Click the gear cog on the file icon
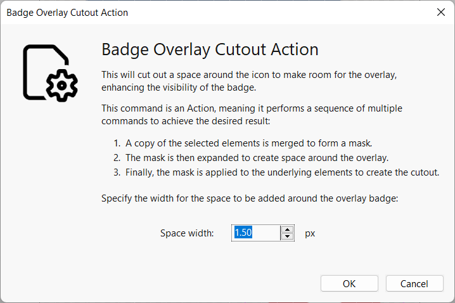Screen dimensions: 455x303 point(63,86)
